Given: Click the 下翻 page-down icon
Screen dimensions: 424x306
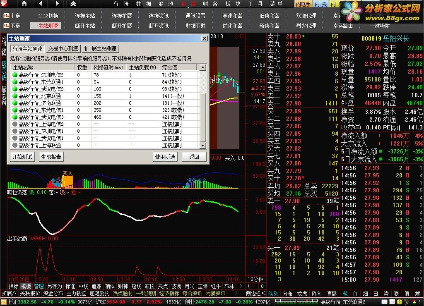Looking at the screenshot, I should click(6, 26).
